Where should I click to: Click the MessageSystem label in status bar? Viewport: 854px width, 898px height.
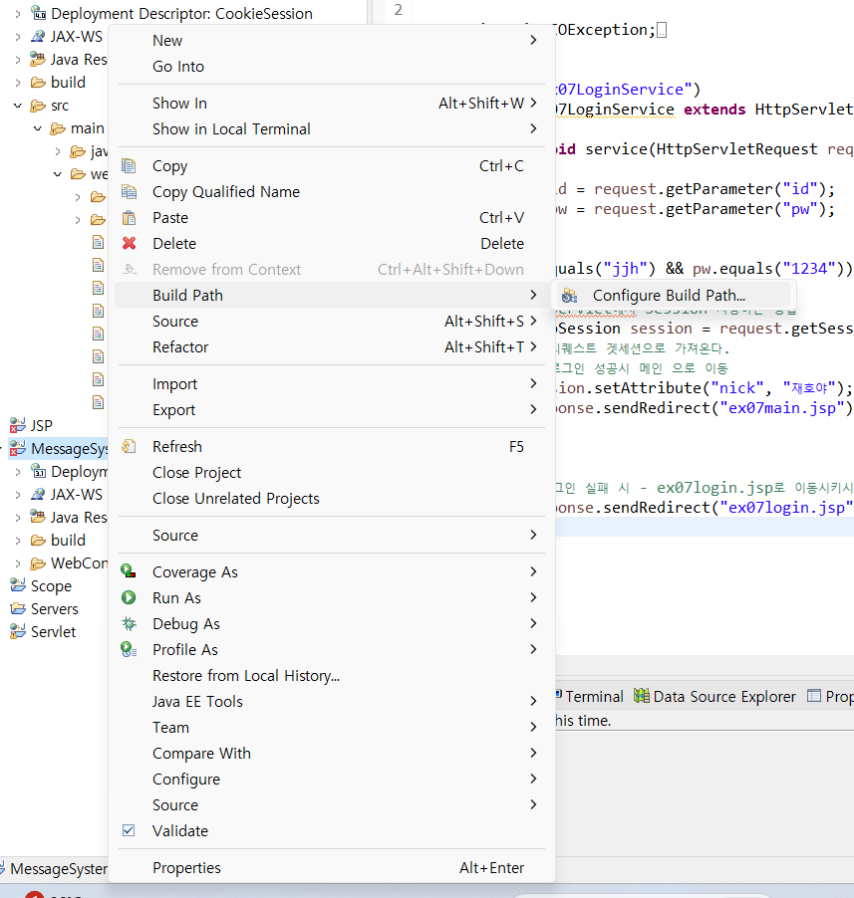(59, 869)
